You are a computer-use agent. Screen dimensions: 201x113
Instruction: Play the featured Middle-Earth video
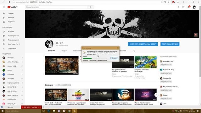pos(62,65)
